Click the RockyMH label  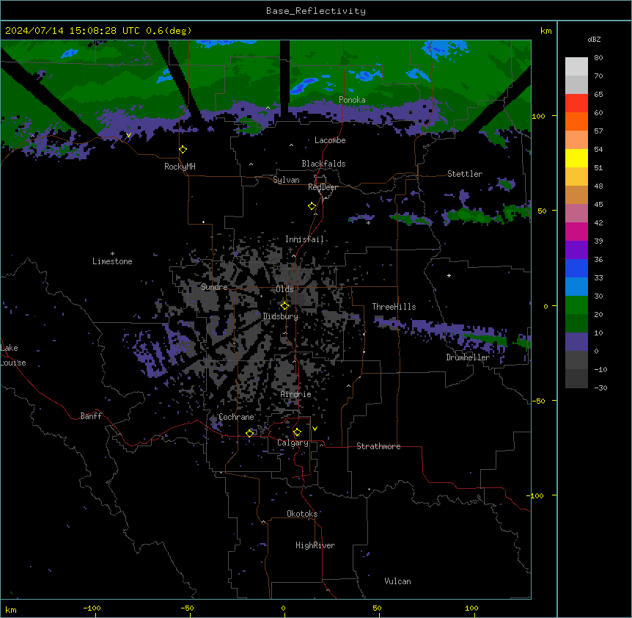click(180, 167)
